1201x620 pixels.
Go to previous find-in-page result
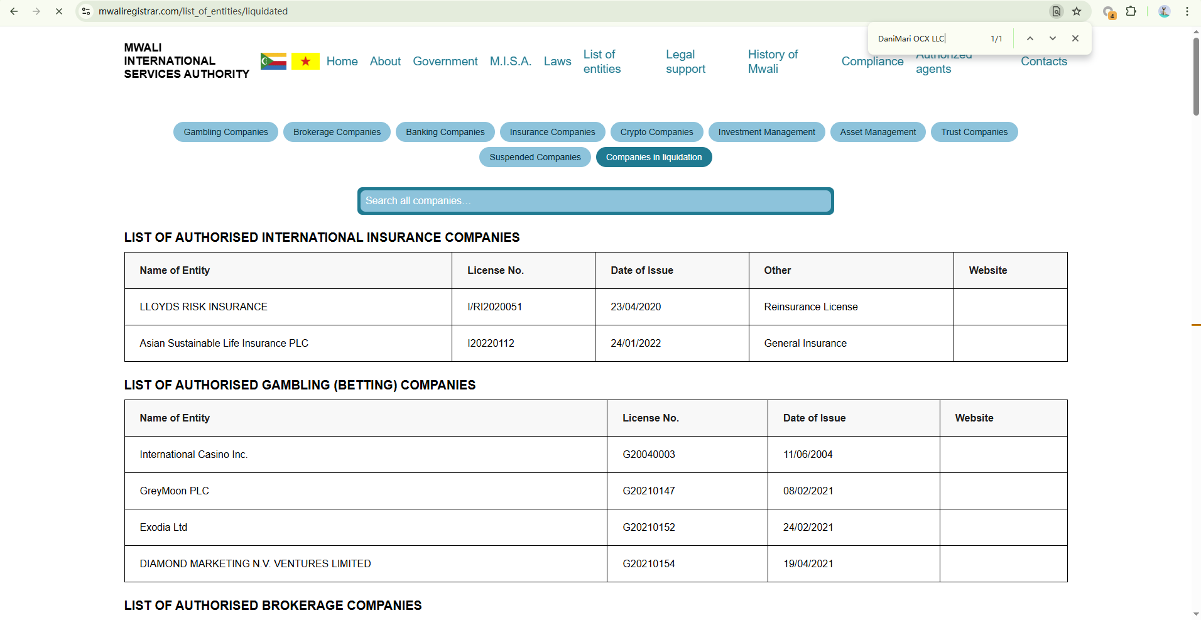click(1030, 38)
